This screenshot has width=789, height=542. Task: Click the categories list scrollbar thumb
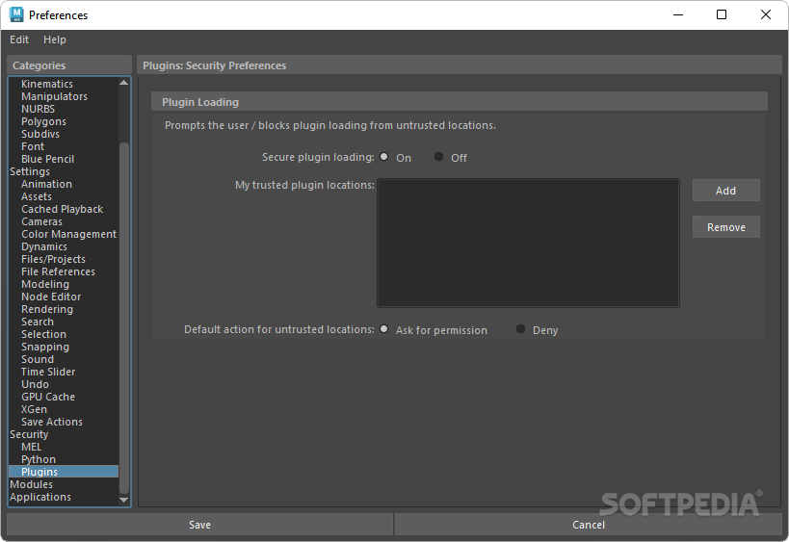124,318
